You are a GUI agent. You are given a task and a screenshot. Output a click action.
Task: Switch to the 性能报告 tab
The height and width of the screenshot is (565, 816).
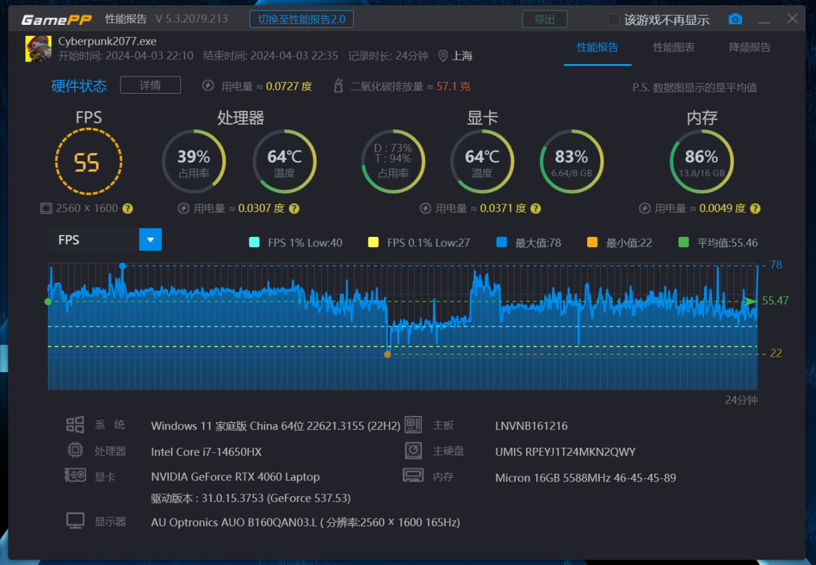coord(597,48)
